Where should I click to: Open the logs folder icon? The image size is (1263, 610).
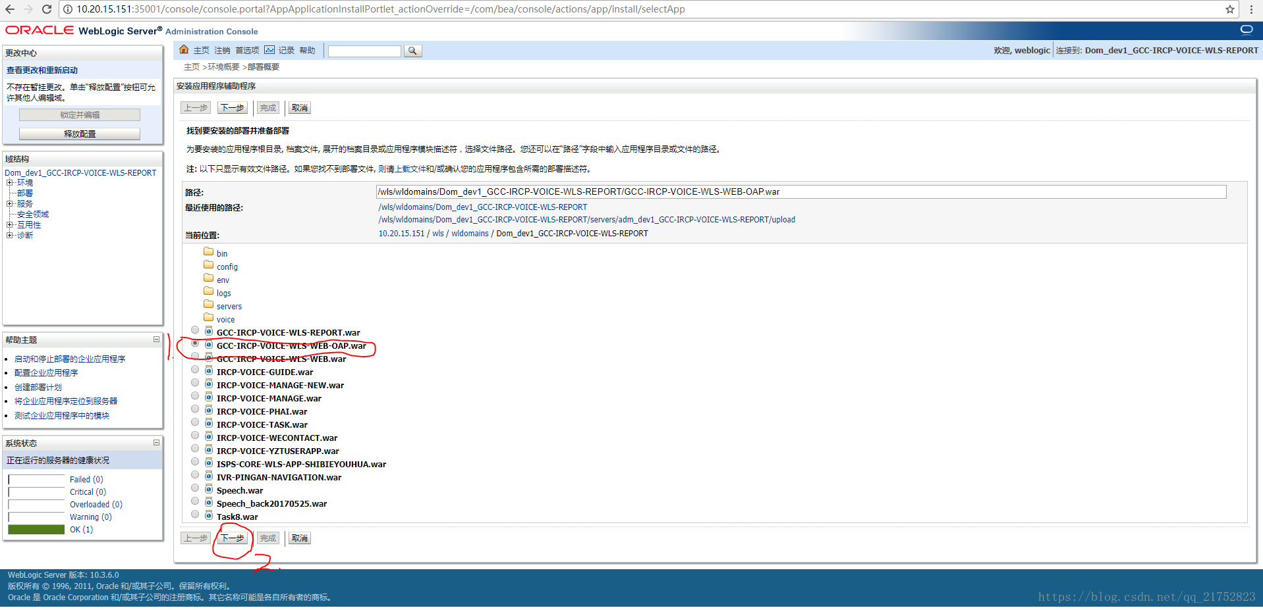(209, 292)
